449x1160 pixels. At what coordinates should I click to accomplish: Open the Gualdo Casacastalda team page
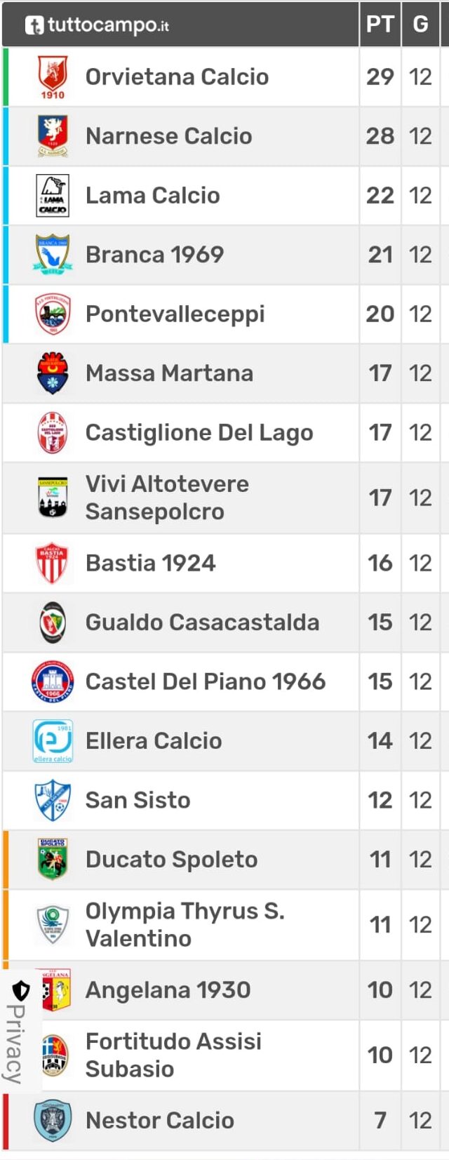pos(202,622)
